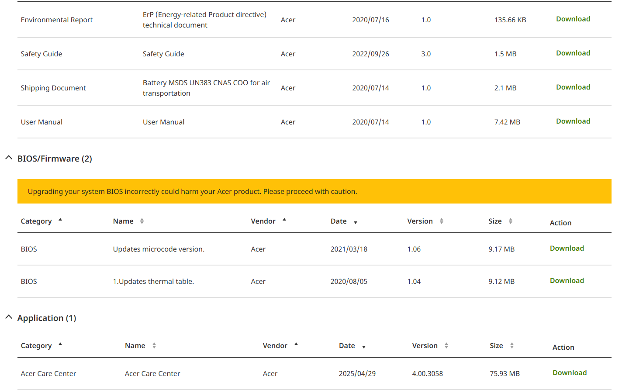Viewport: 629px width, 390px height.
Task: Click Application table Size column header
Action: point(496,346)
